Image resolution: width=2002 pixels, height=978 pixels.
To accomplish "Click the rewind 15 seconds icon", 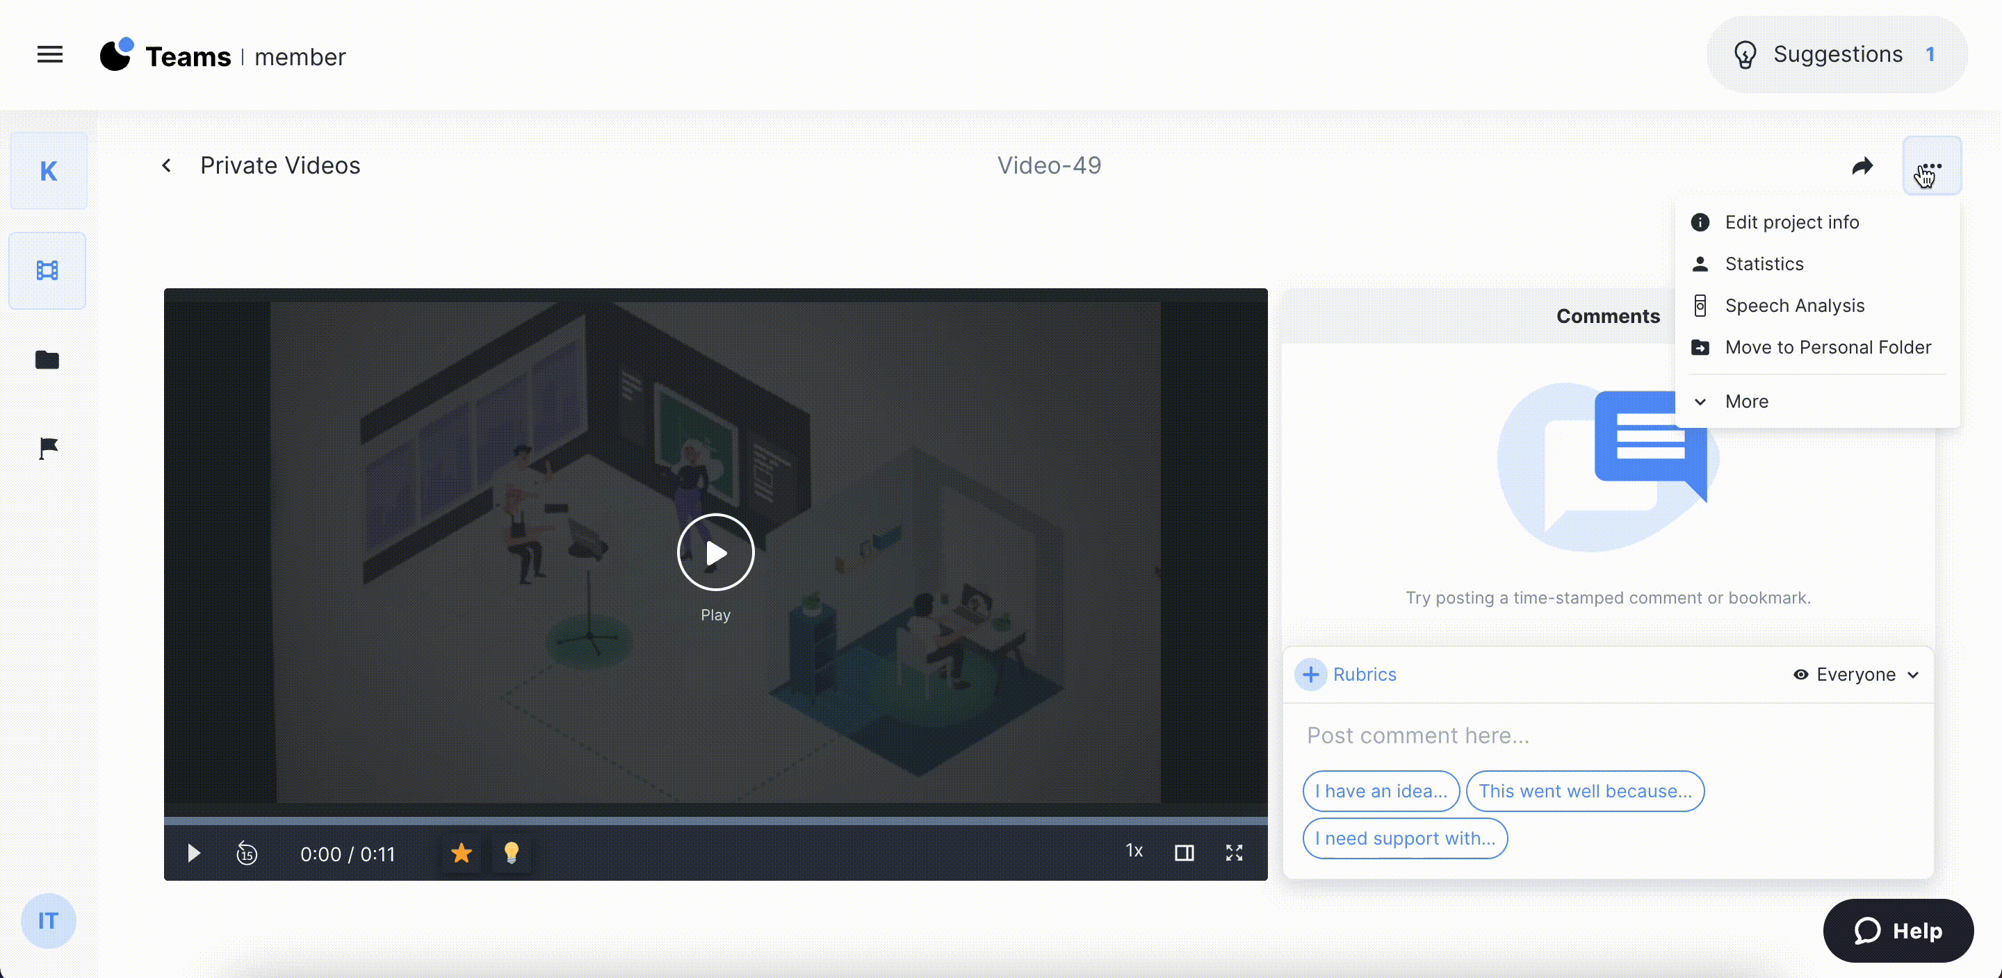I will coord(246,853).
